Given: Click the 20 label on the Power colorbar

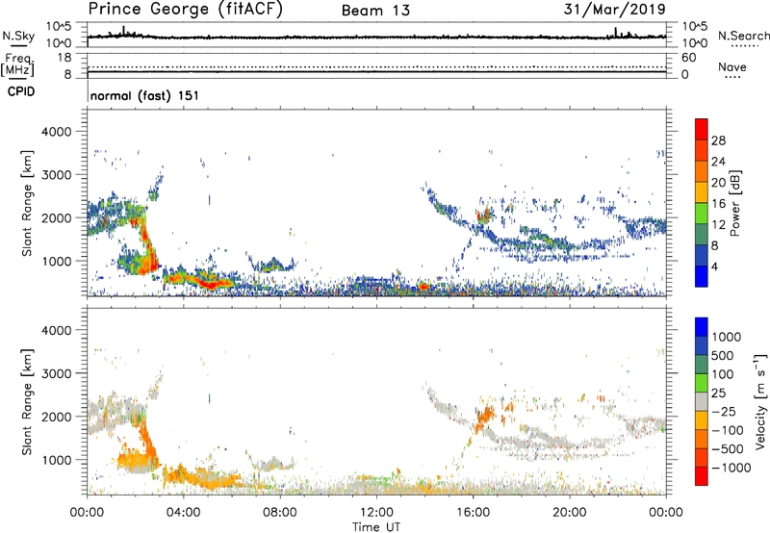Looking at the screenshot, I should click(718, 183).
